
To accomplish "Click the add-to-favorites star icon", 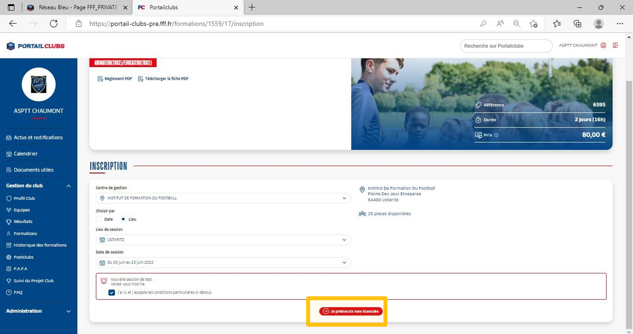I will tap(533, 24).
